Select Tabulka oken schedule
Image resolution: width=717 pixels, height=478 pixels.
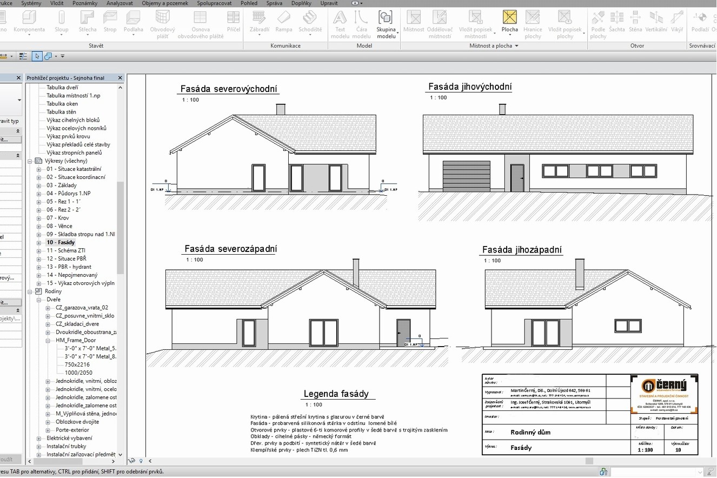coord(62,104)
